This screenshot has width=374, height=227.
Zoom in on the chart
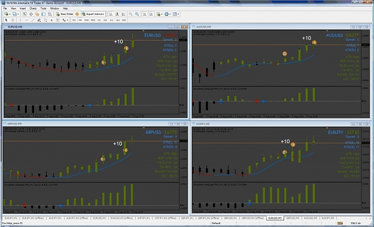click(130, 14)
